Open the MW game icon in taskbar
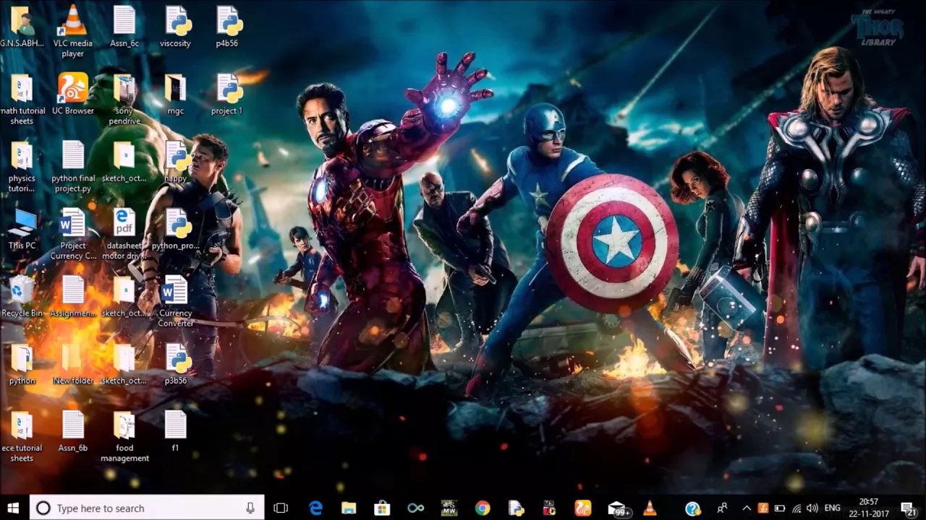Viewport: 926px width, 520px height. click(449, 508)
